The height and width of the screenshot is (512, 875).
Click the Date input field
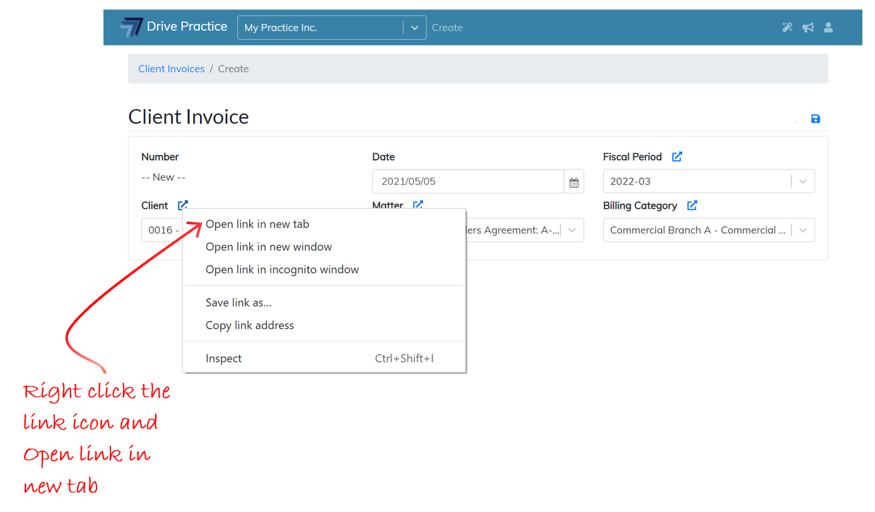[467, 182]
